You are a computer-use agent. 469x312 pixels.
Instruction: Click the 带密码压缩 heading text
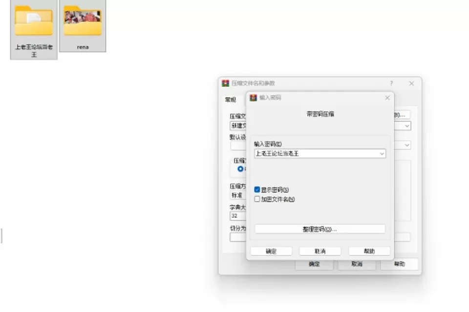[320, 114]
